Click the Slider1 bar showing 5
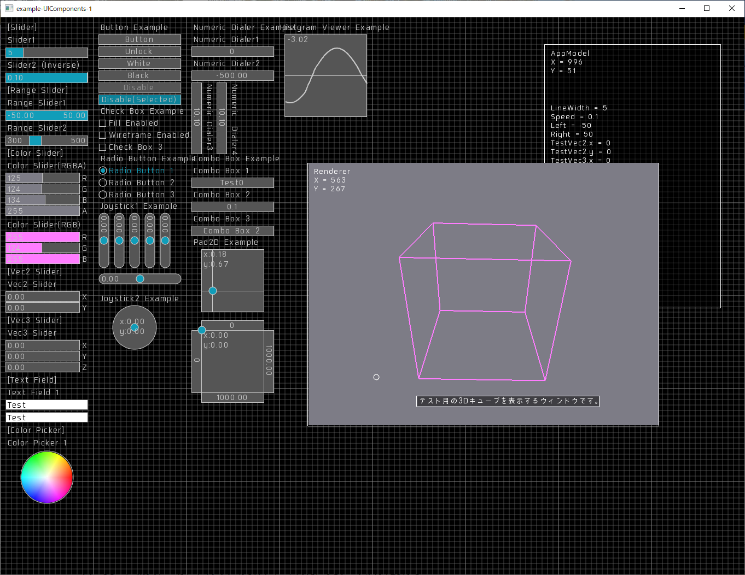The image size is (745, 575). click(x=46, y=52)
